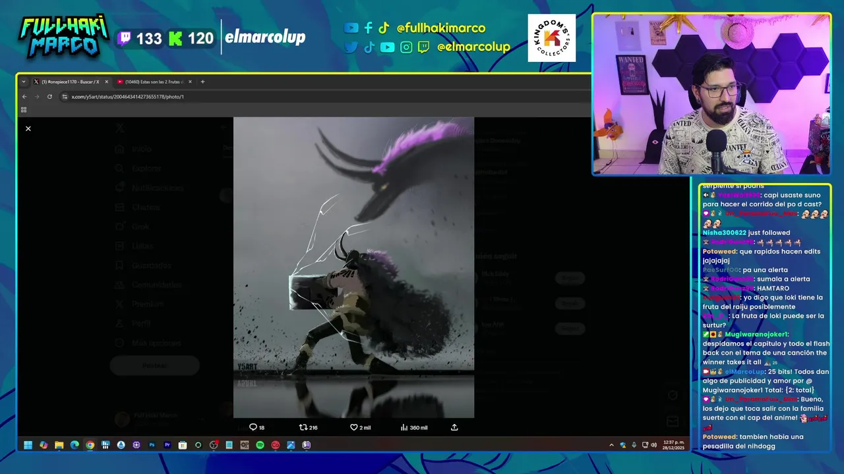Open the clock showing 12:37 p. m.
844x474 pixels.
pos(672,445)
